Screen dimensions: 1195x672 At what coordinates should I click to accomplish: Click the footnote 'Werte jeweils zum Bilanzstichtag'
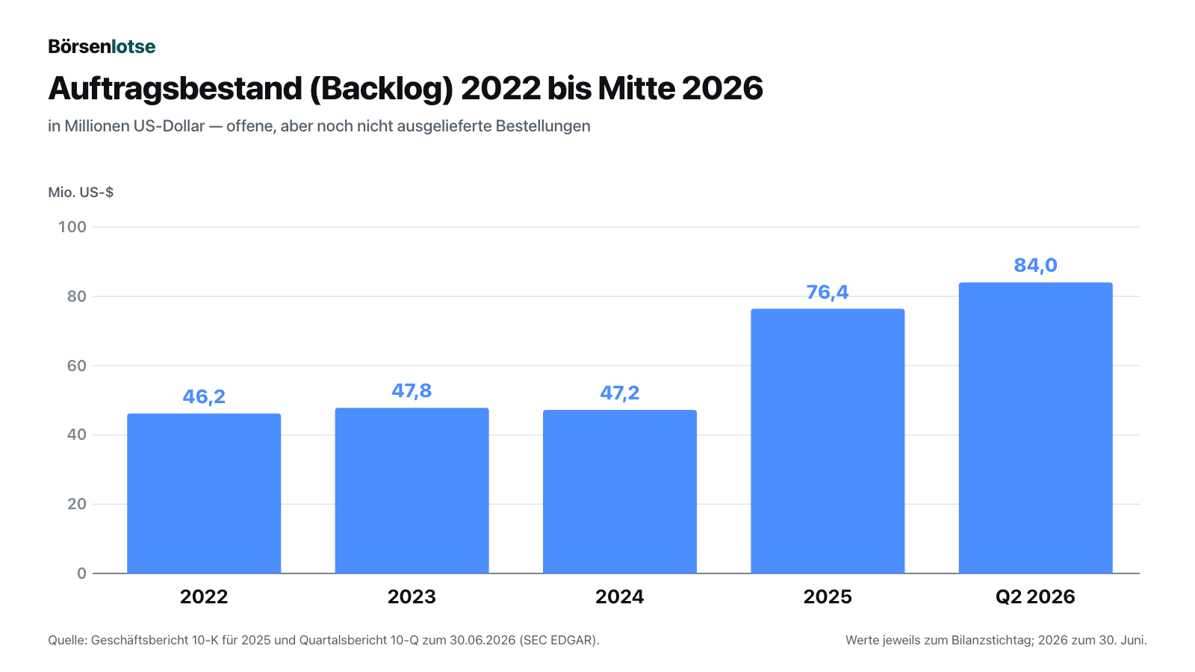click(x=996, y=640)
